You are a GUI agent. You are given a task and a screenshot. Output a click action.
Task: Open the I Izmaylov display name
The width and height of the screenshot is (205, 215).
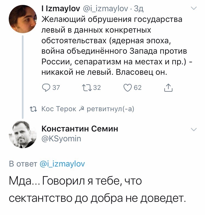[61, 9]
